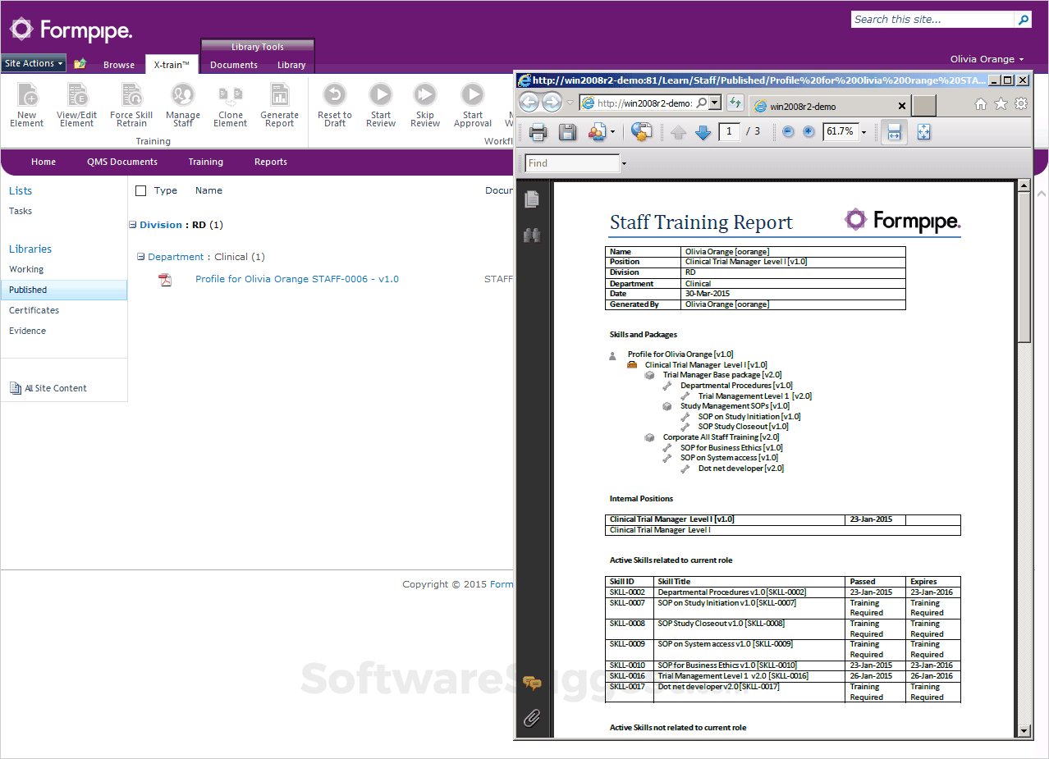Screen dimensions: 1049x759
Task: Toggle the page thumbnails panel in PDF sidebar
Action: (x=532, y=199)
